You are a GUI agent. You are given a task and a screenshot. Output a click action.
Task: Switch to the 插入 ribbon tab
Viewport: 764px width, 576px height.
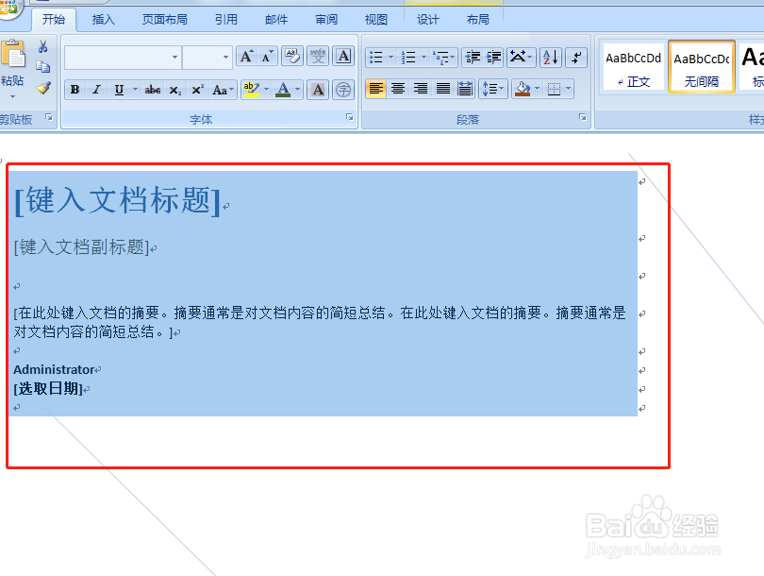(102, 18)
